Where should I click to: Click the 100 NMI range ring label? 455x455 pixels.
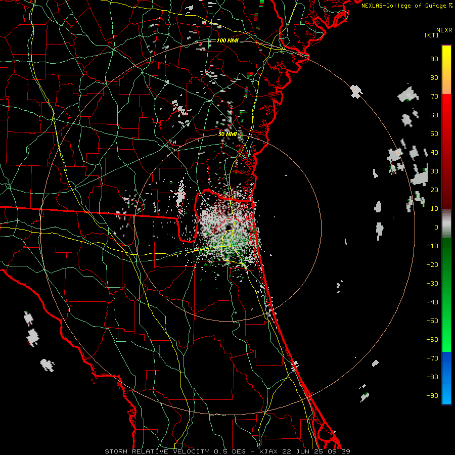[227, 40]
